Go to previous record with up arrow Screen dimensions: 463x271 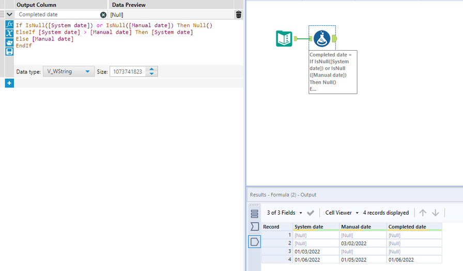pos(423,213)
